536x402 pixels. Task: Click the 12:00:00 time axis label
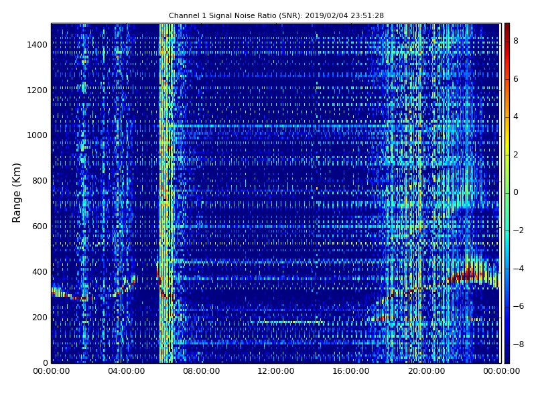pos(276,371)
